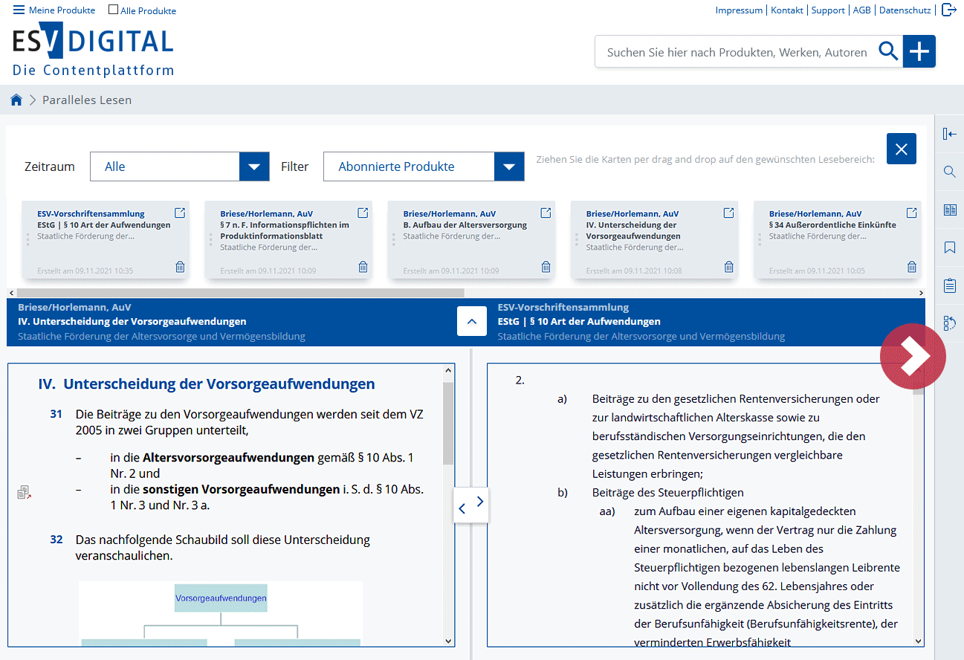Click the sidebar search magnifier icon
Screen dimensions: 964x660
click(x=949, y=172)
